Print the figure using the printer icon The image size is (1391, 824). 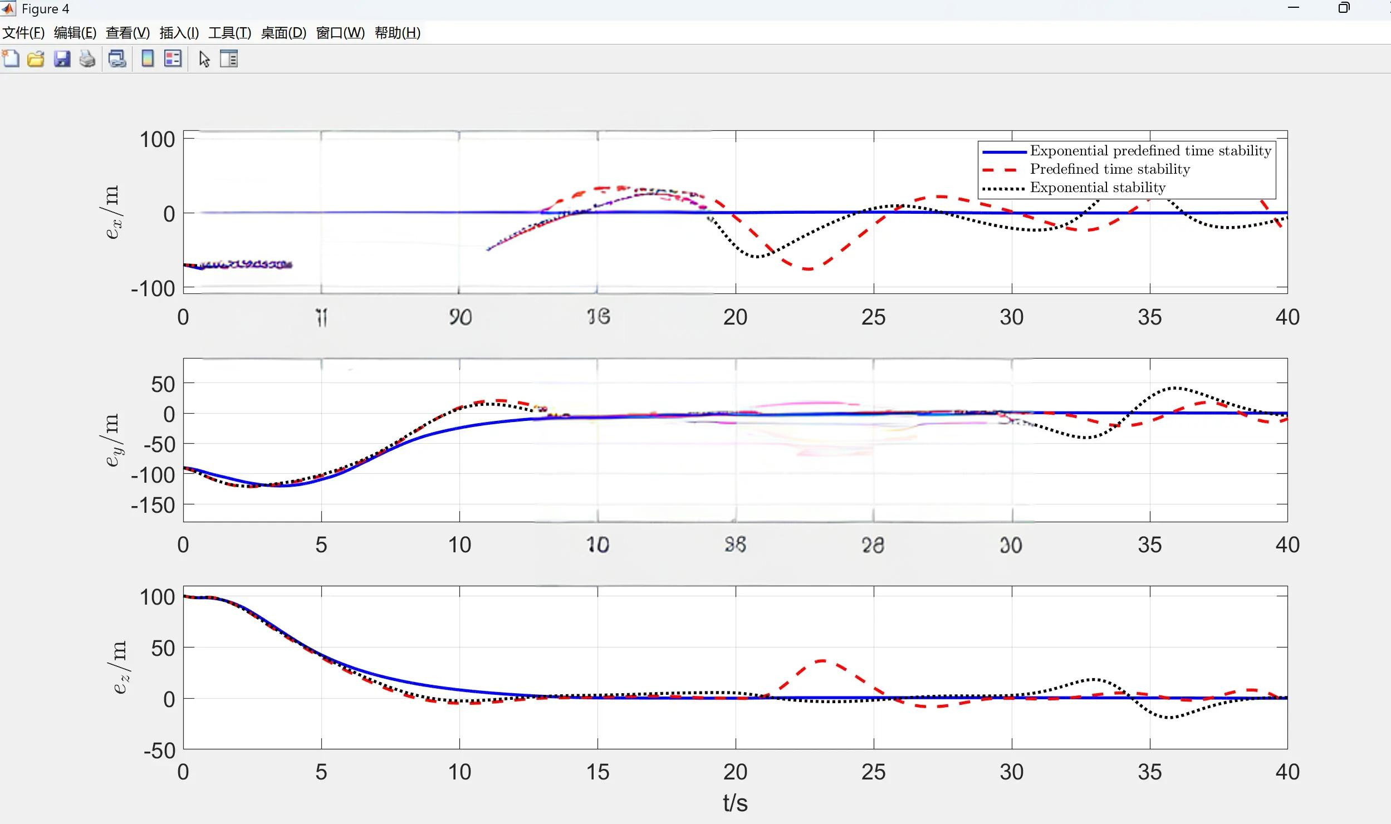(x=87, y=58)
